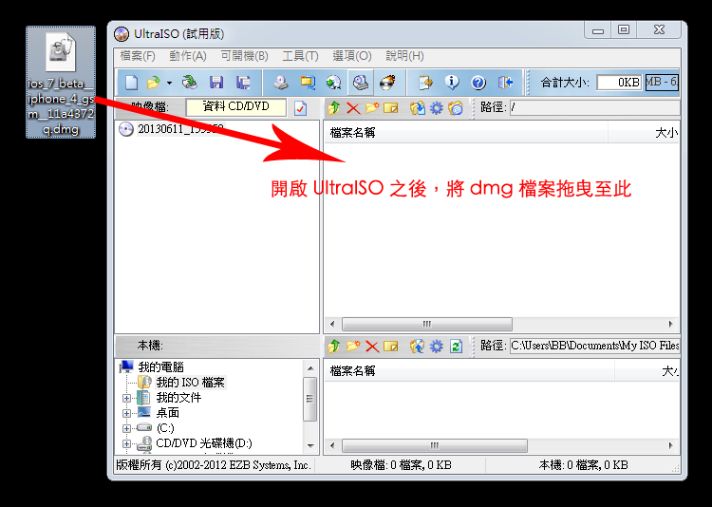Screen dimensions: 712x507
Task: Select 我的電腦 in the local tree
Action: click(160, 367)
